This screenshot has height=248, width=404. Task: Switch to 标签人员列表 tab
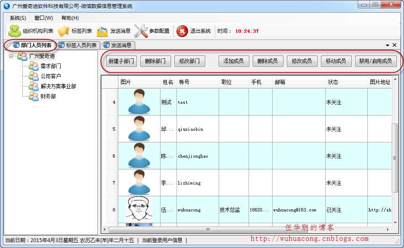(x=78, y=45)
